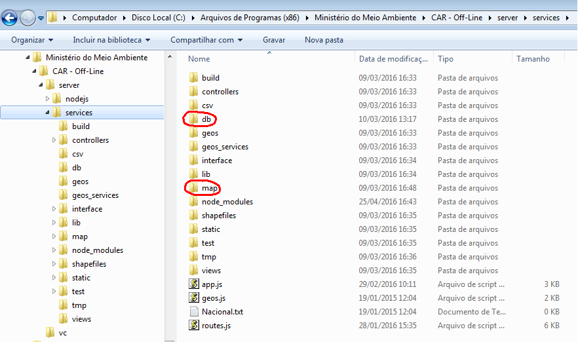This screenshot has width=578, height=342.
Task: Open Compartilhar com menu
Action: pyautogui.click(x=206, y=40)
